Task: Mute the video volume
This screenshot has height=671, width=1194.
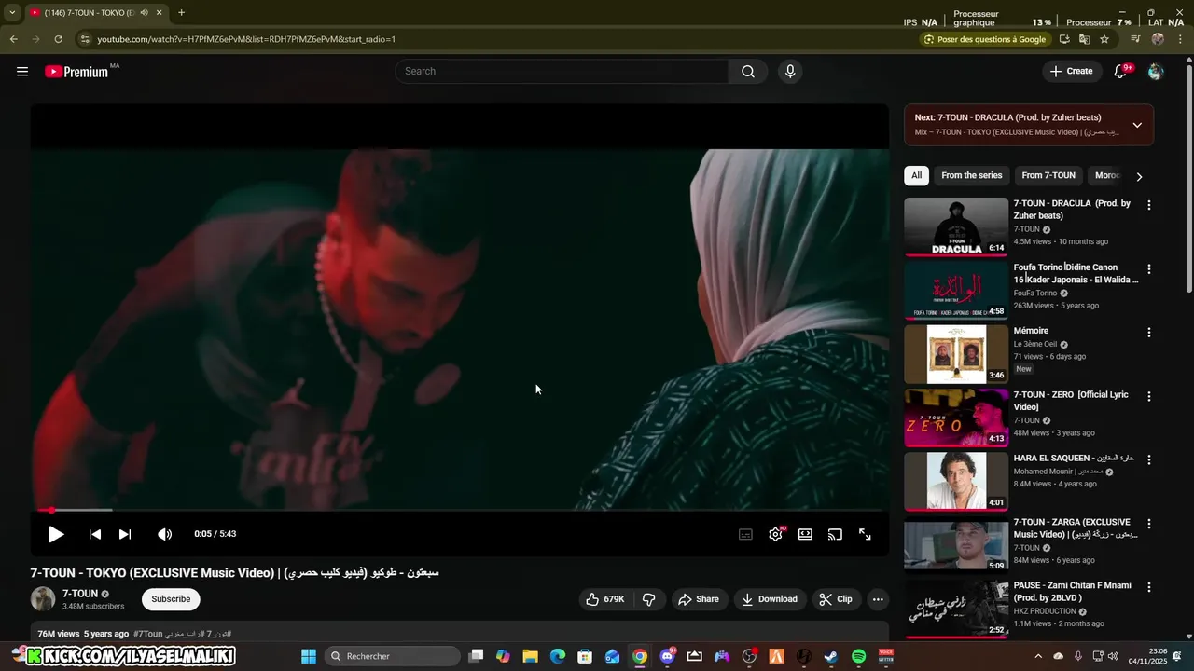Action: click(x=165, y=534)
